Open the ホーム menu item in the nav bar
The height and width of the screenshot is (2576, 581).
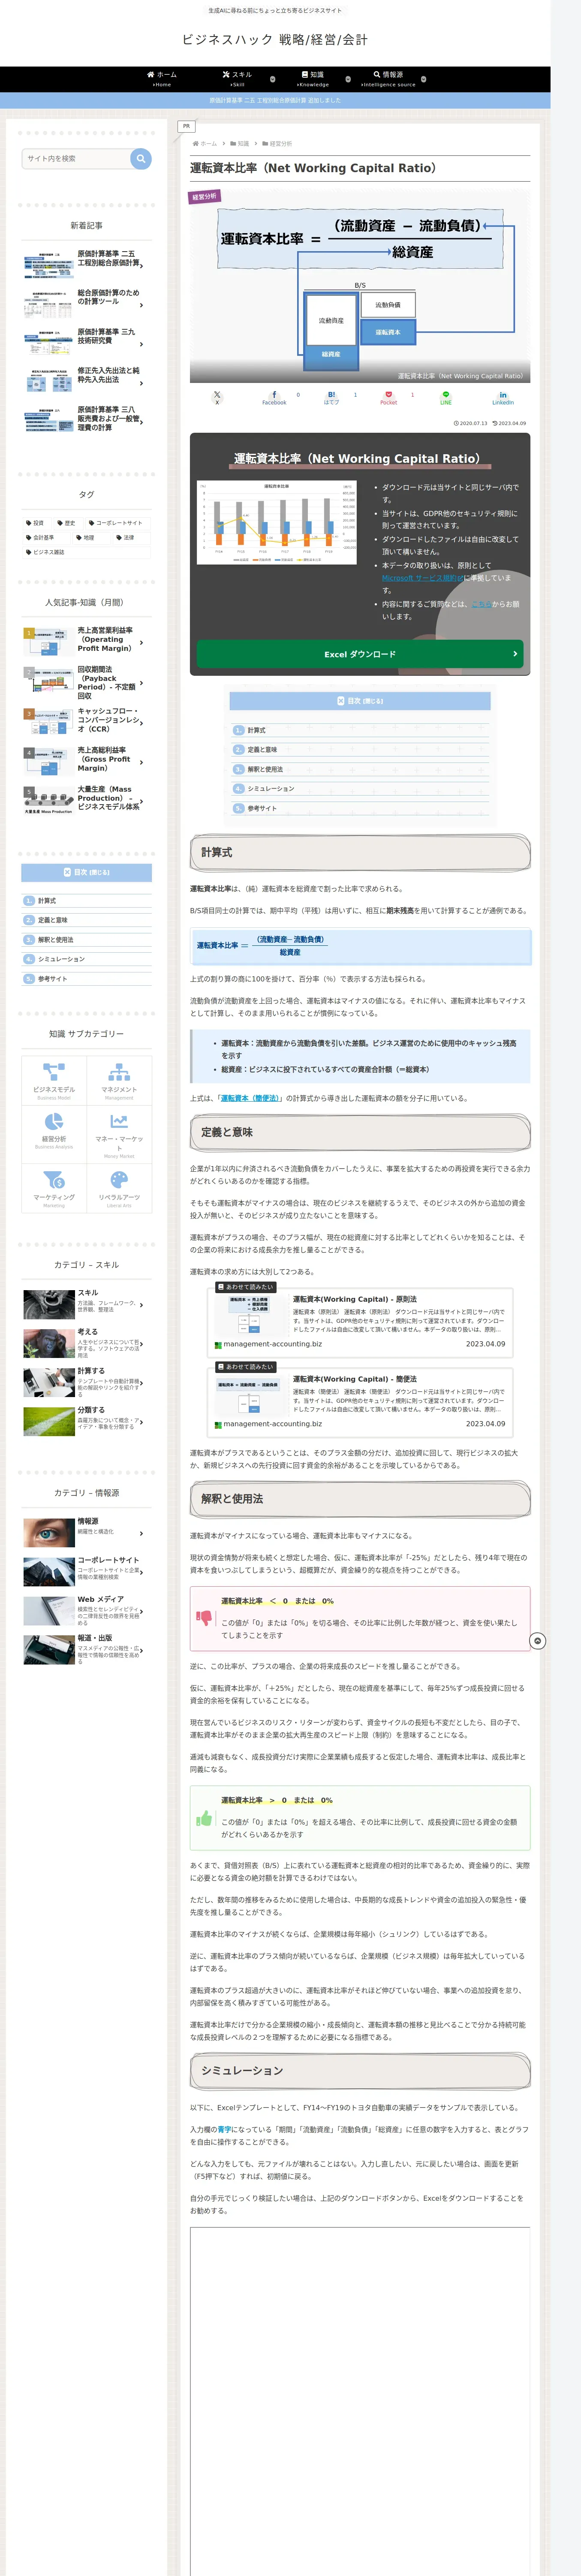click(162, 79)
